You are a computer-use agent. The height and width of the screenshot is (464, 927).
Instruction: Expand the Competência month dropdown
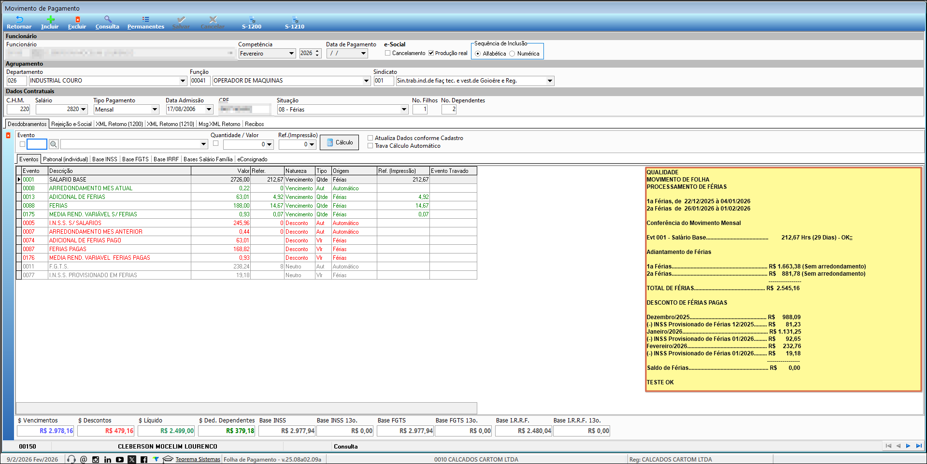click(x=291, y=54)
